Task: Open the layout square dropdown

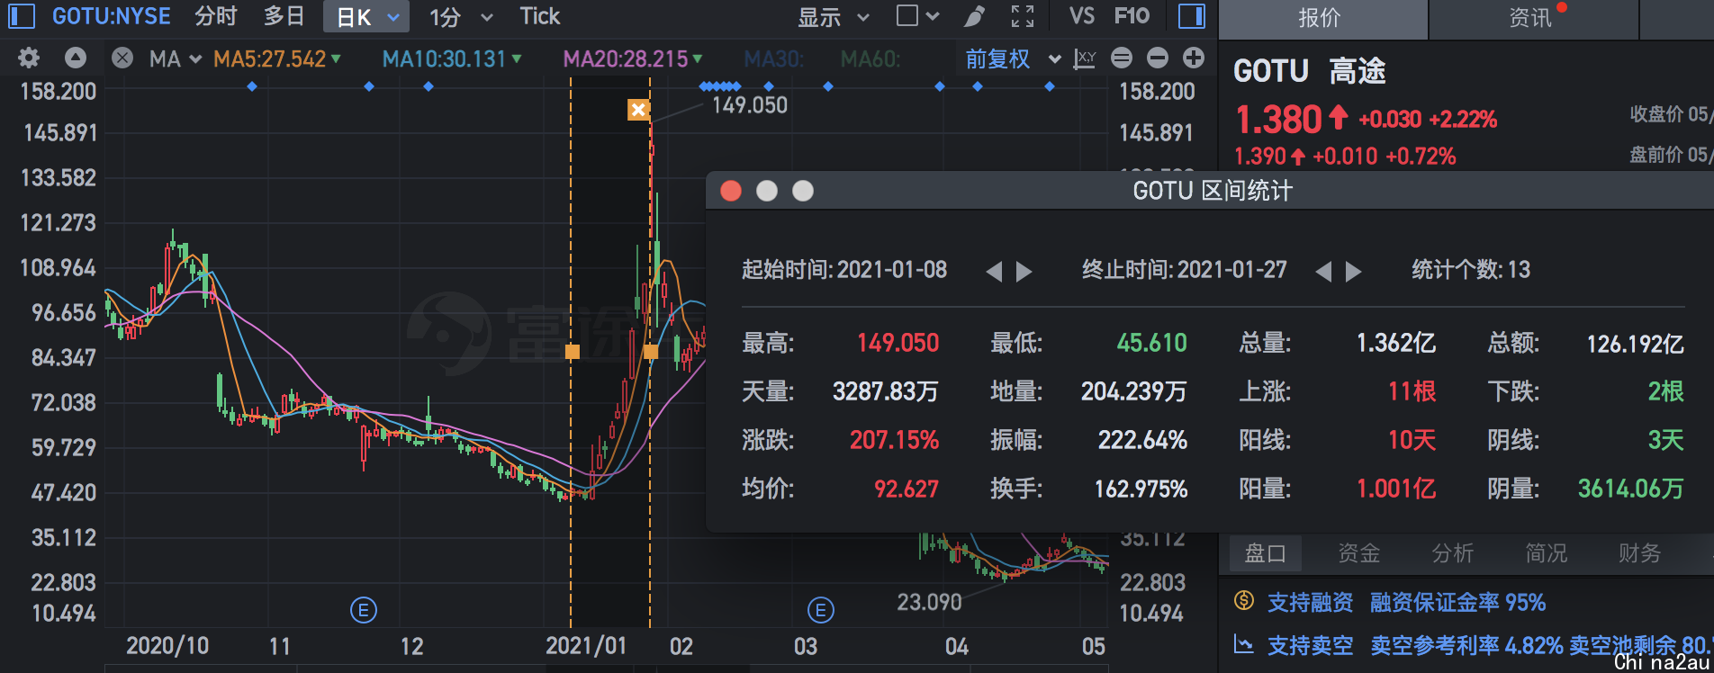Action: [x=918, y=16]
